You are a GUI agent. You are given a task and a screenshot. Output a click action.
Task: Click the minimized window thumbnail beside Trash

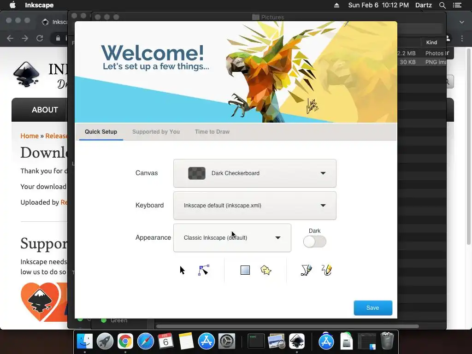click(x=366, y=342)
